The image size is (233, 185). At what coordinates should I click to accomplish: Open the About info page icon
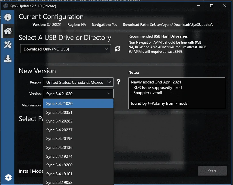pyautogui.click(x=8, y=17)
